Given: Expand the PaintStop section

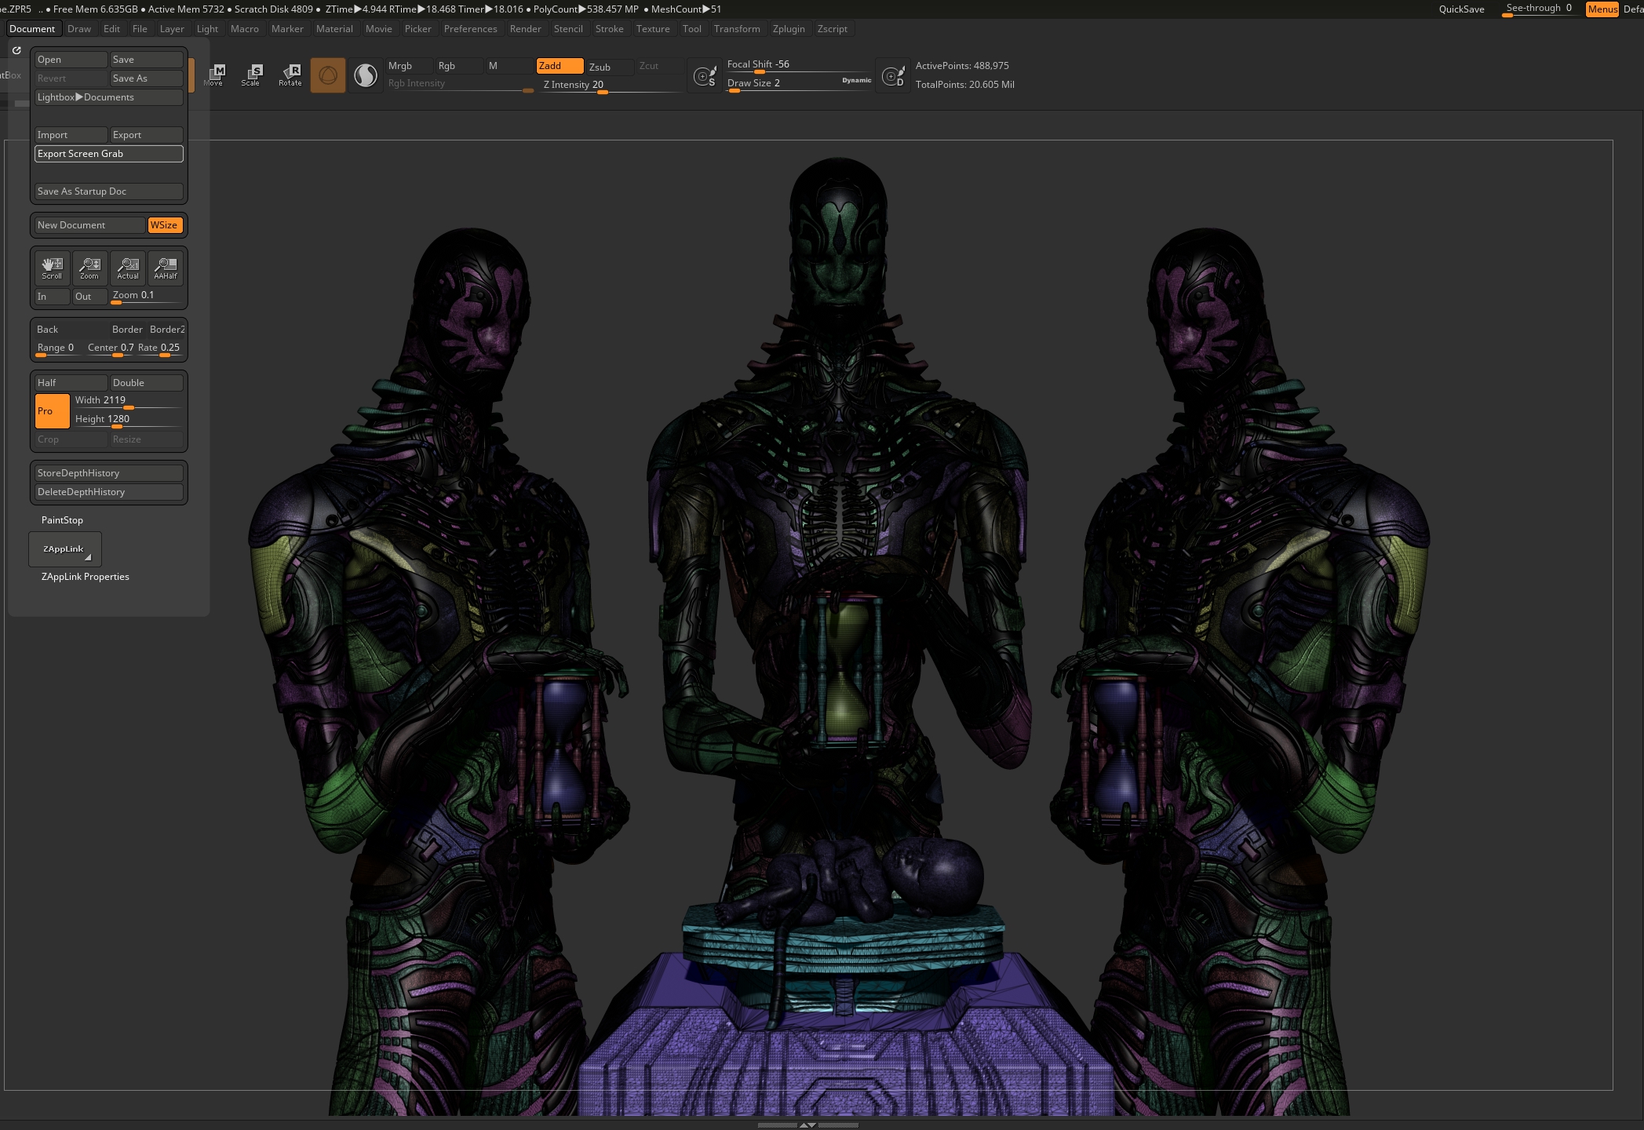Looking at the screenshot, I should click(x=62, y=520).
